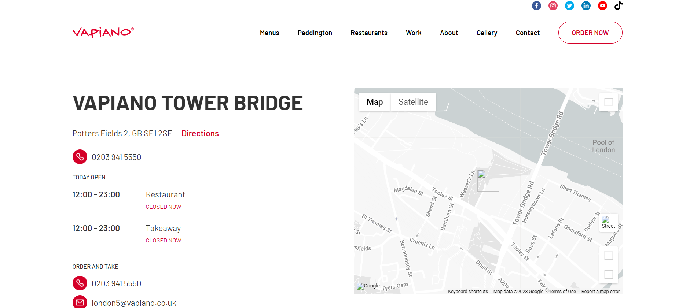Zoom out on the map
This screenshot has height=308, width=690.
609,274
